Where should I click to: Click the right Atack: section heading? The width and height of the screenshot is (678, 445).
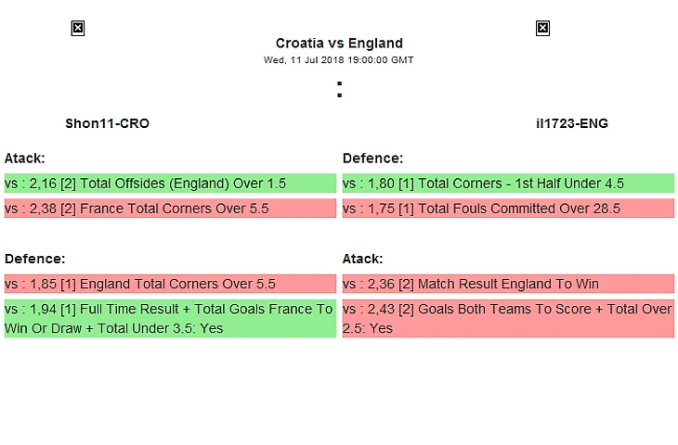(x=363, y=259)
